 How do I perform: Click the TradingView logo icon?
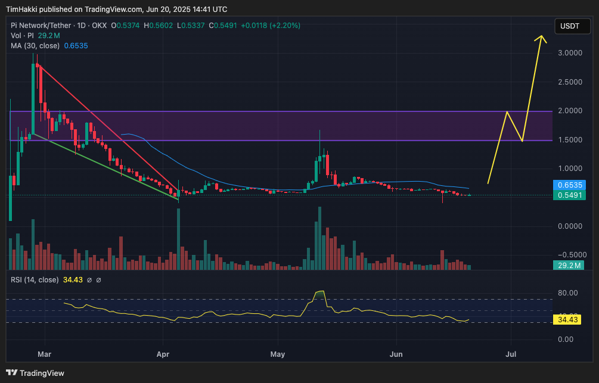pos(12,373)
